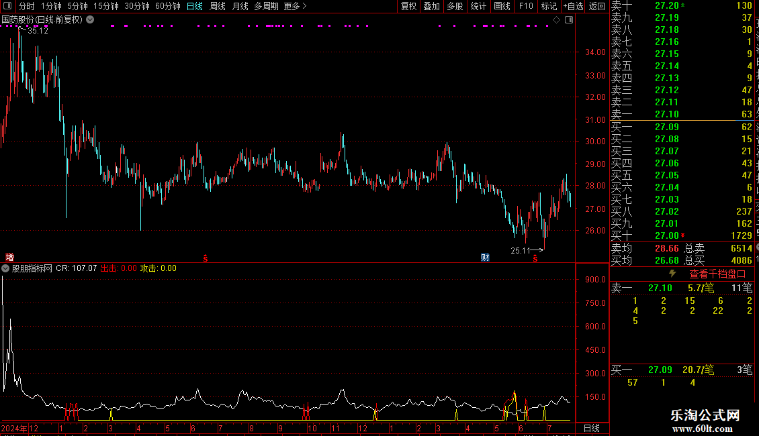Open 统计 statistics tool
The width and height of the screenshot is (759, 436).
click(x=478, y=6)
